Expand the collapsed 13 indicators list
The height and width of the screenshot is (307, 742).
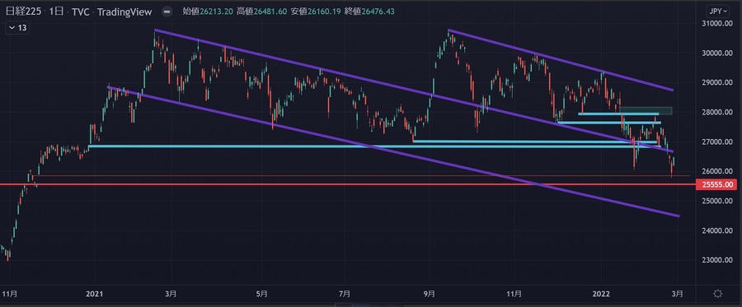click(18, 28)
